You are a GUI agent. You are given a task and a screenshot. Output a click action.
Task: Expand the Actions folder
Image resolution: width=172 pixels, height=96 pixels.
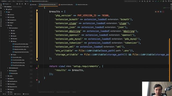point(6,15)
